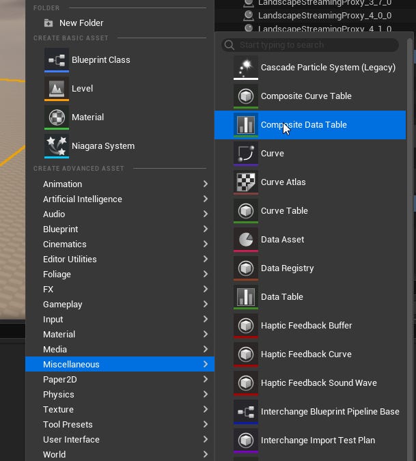Open the Media category
This screenshot has width=416, height=461.
120,349
